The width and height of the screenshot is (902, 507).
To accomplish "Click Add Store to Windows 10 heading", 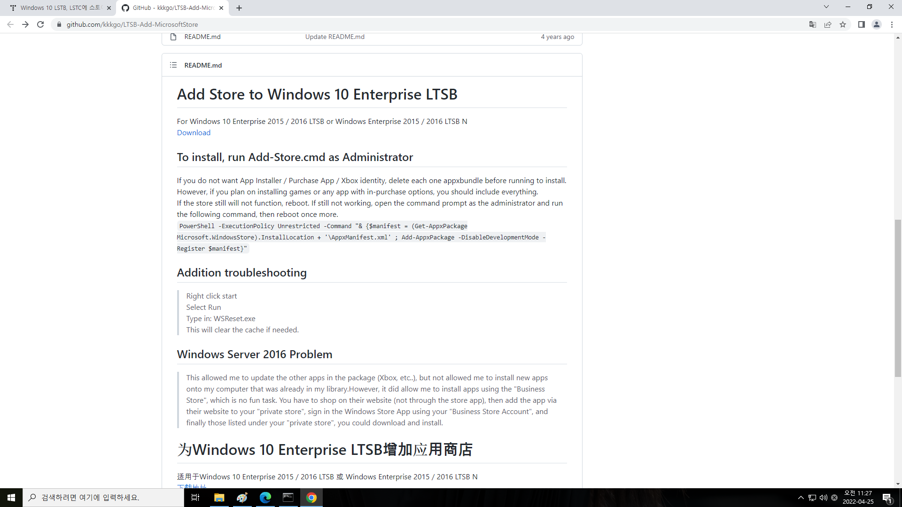I will click(x=317, y=94).
